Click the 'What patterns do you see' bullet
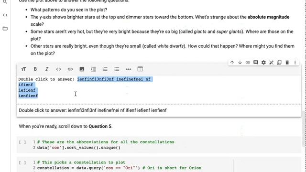The width and height of the screenshot is (306, 172). 69,10
